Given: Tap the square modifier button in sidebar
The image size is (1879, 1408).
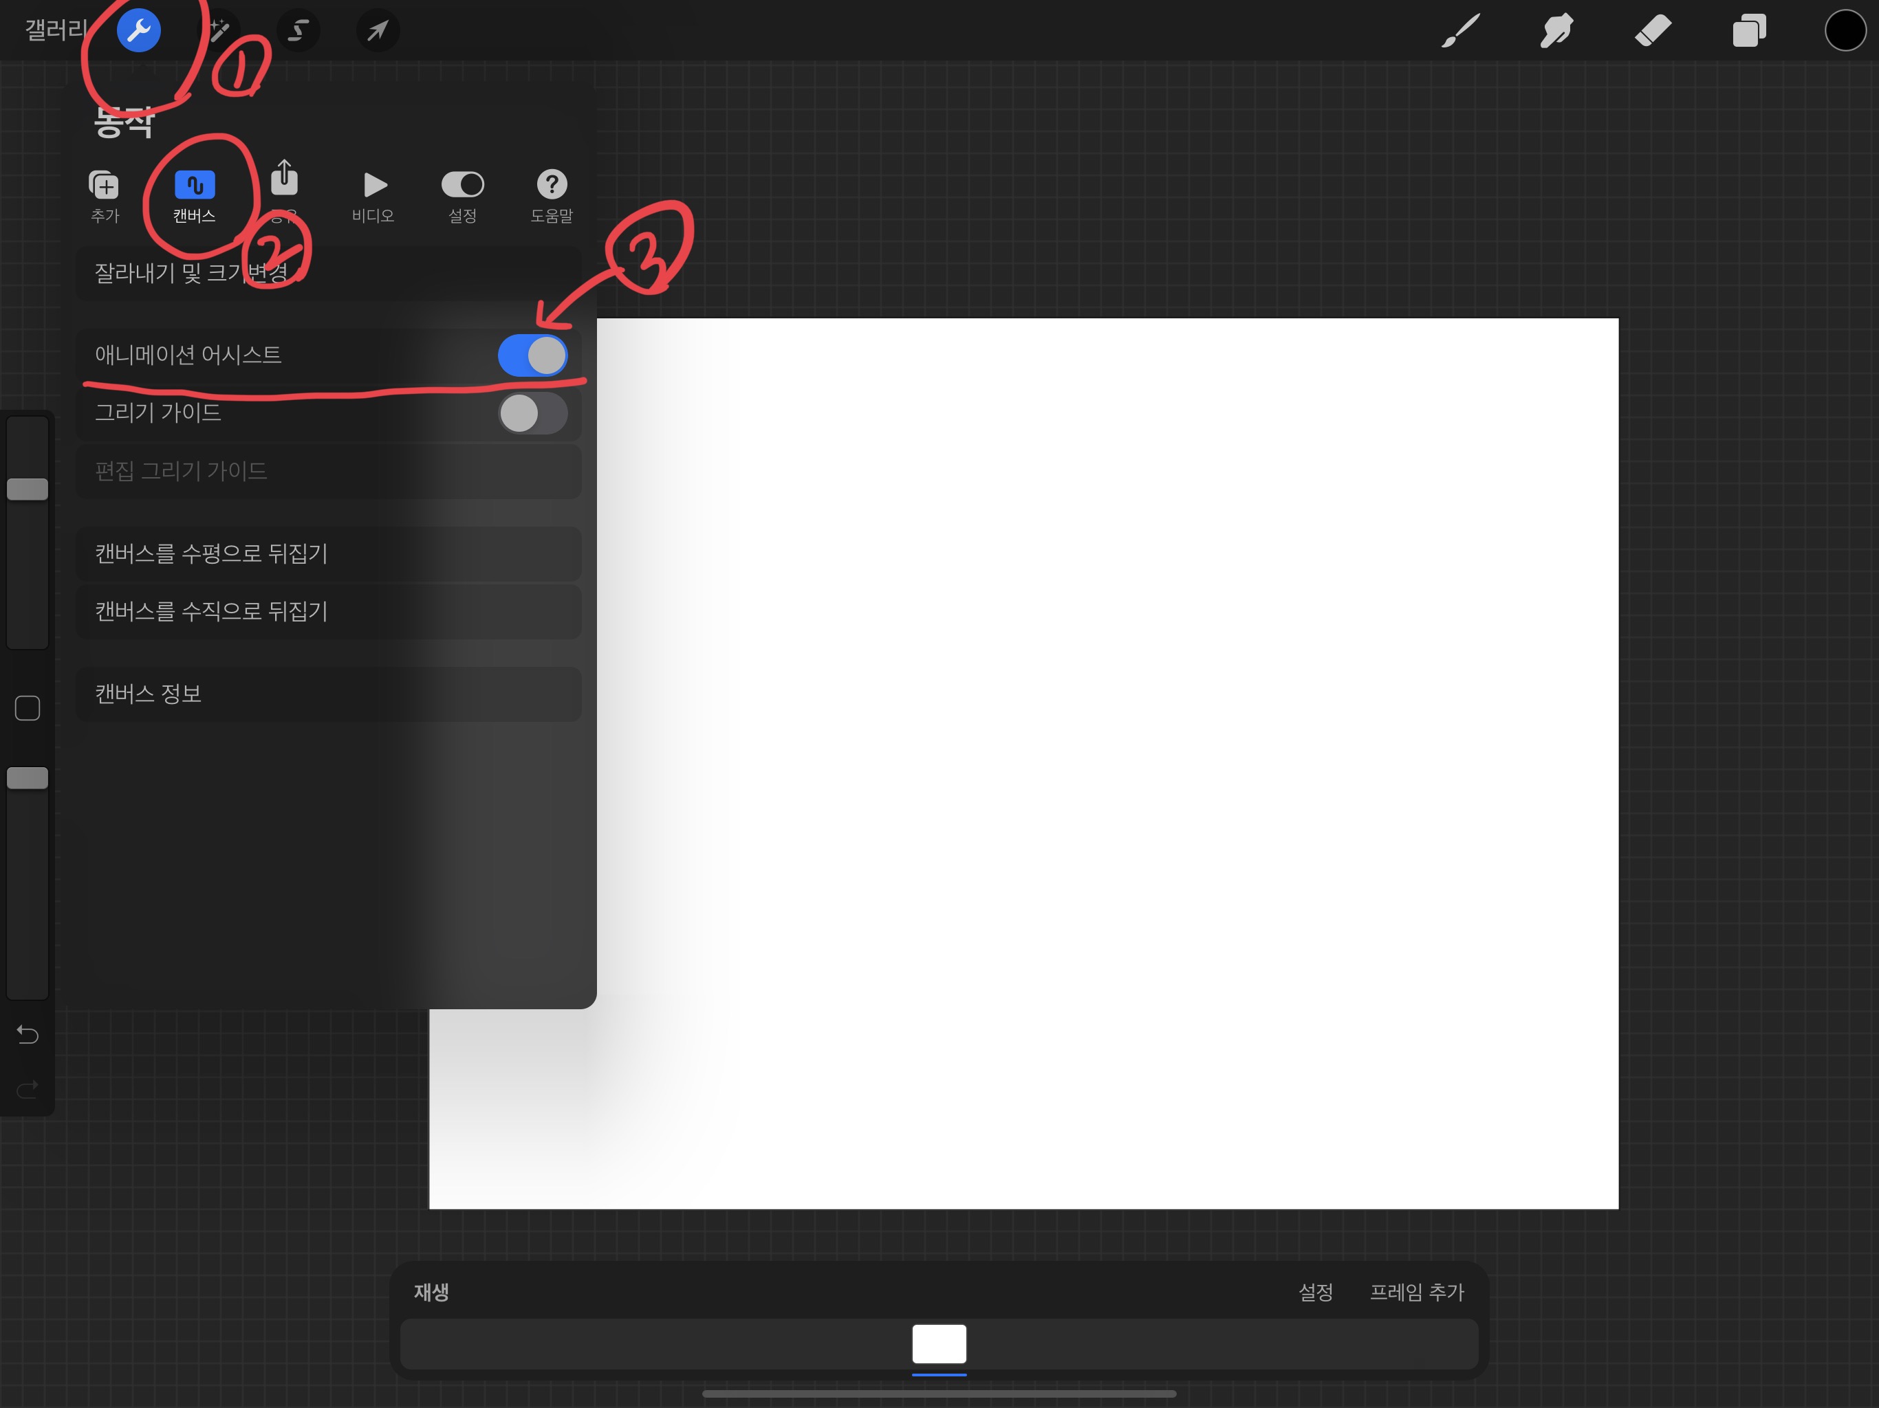Looking at the screenshot, I should [x=28, y=707].
